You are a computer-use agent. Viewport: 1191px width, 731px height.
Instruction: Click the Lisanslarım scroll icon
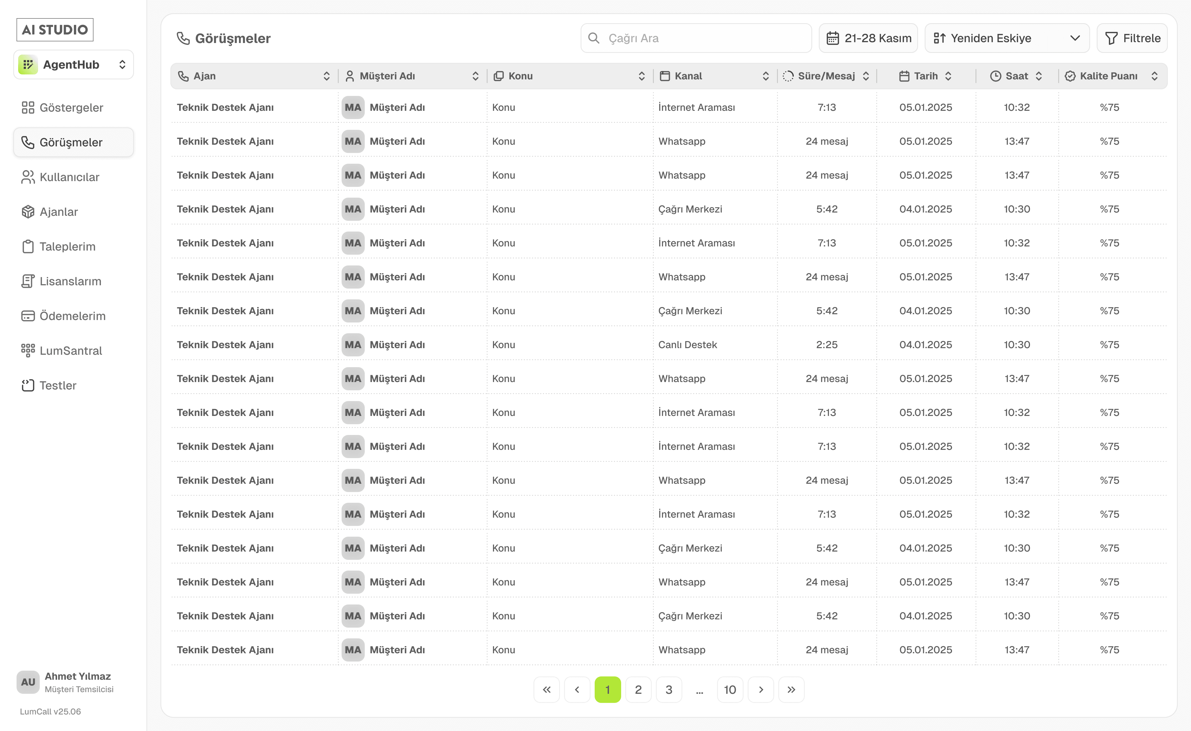coord(28,281)
